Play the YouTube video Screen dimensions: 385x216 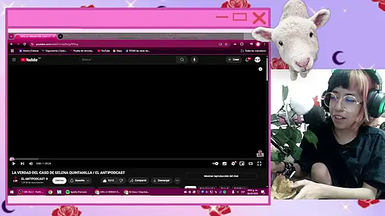pyautogui.click(x=14, y=163)
